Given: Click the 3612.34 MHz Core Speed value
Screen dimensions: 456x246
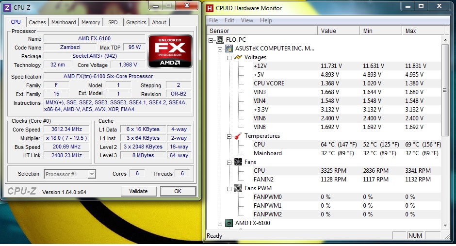Looking at the screenshot, I should point(66,130).
